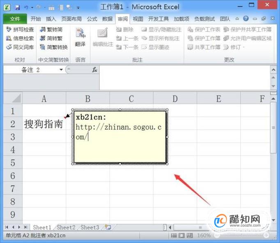Screen dimensions: 280x243
Task: Switch to the 插入 ribbon tab
Action: click(51, 19)
